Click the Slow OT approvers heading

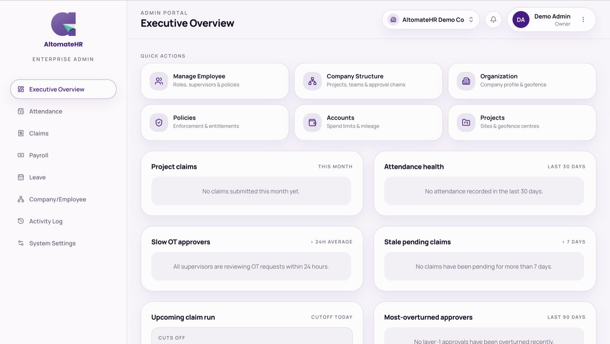coord(181,242)
